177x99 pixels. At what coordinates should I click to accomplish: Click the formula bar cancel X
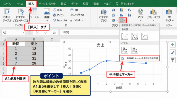[37, 32]
